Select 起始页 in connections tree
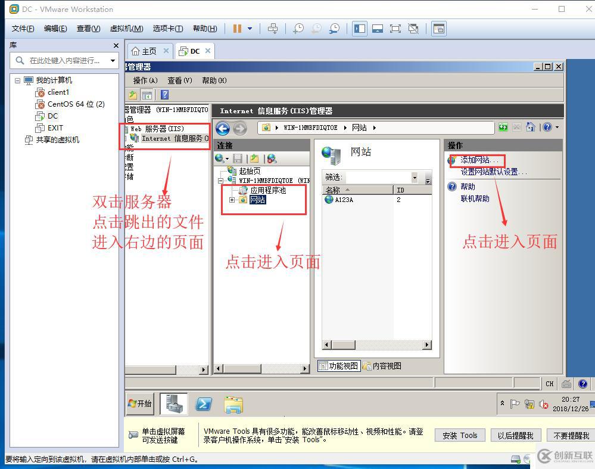 pos(250,171)
